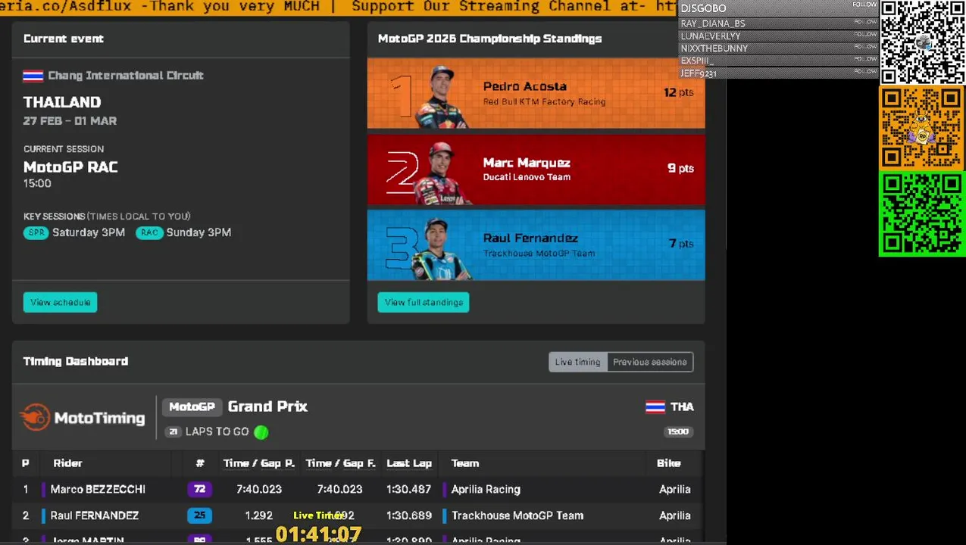Open View full standings

click(x=424, y=303)
